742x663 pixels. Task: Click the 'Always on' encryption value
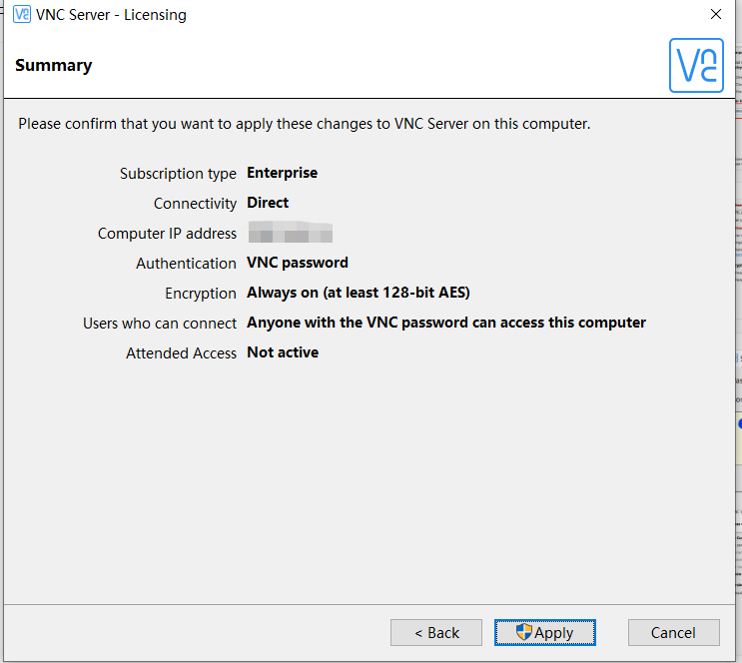click(358, 293)
